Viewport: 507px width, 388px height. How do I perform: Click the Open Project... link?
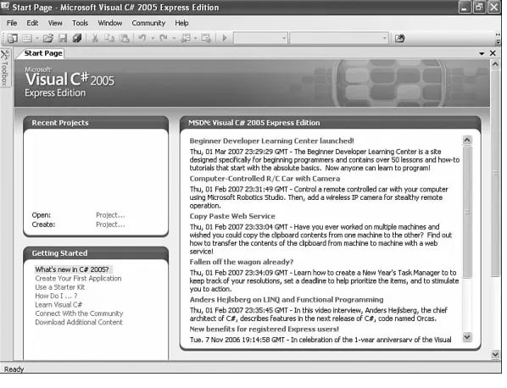[110, 215]
